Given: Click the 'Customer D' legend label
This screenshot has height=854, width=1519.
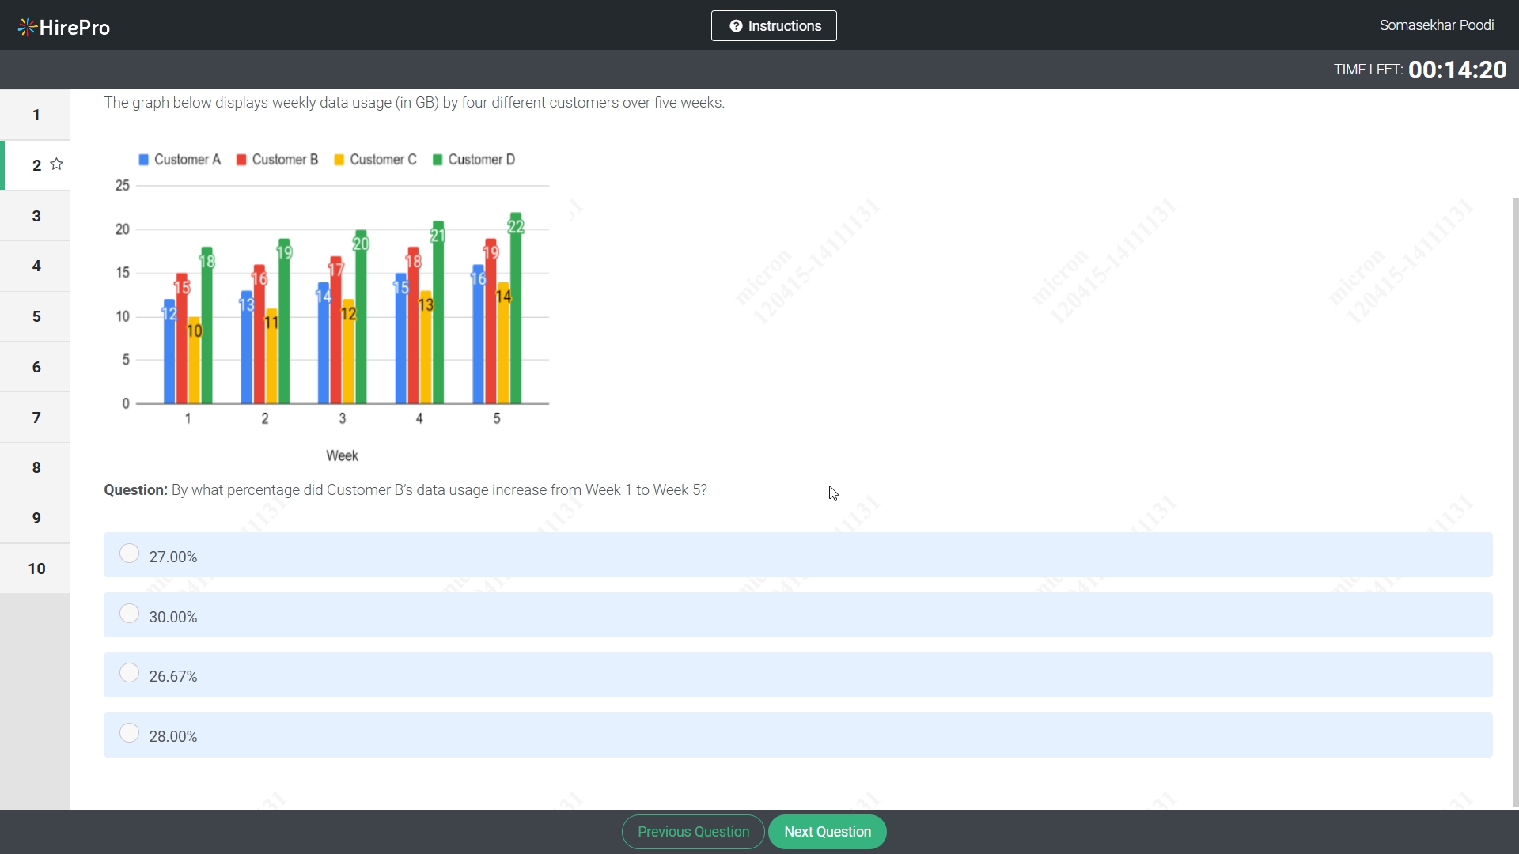Looking at the screenshot, I should 481,160.
